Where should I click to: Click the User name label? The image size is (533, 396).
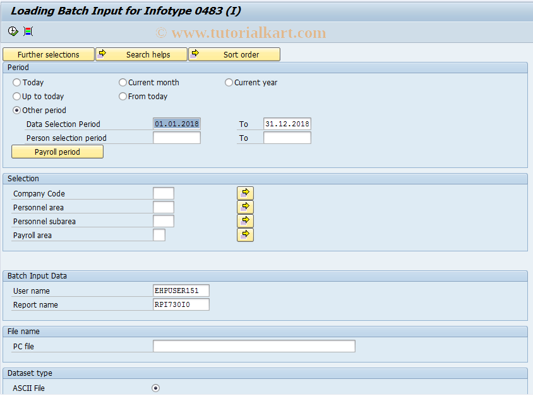coord(32,291)
